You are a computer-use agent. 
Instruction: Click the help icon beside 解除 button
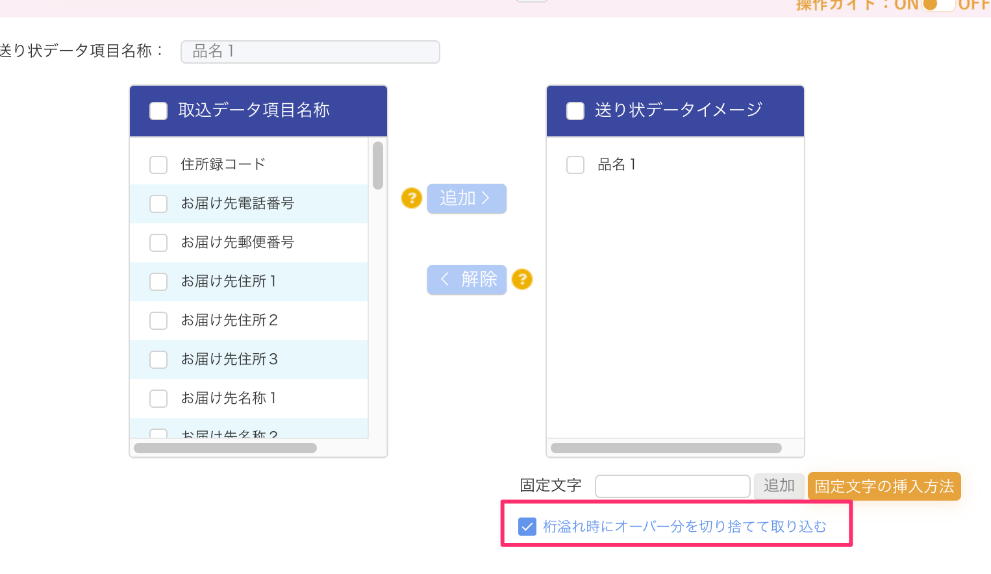click(522, 279)
